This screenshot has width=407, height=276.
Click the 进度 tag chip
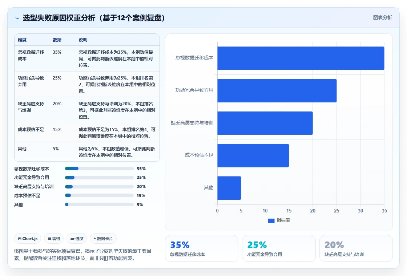77,239
